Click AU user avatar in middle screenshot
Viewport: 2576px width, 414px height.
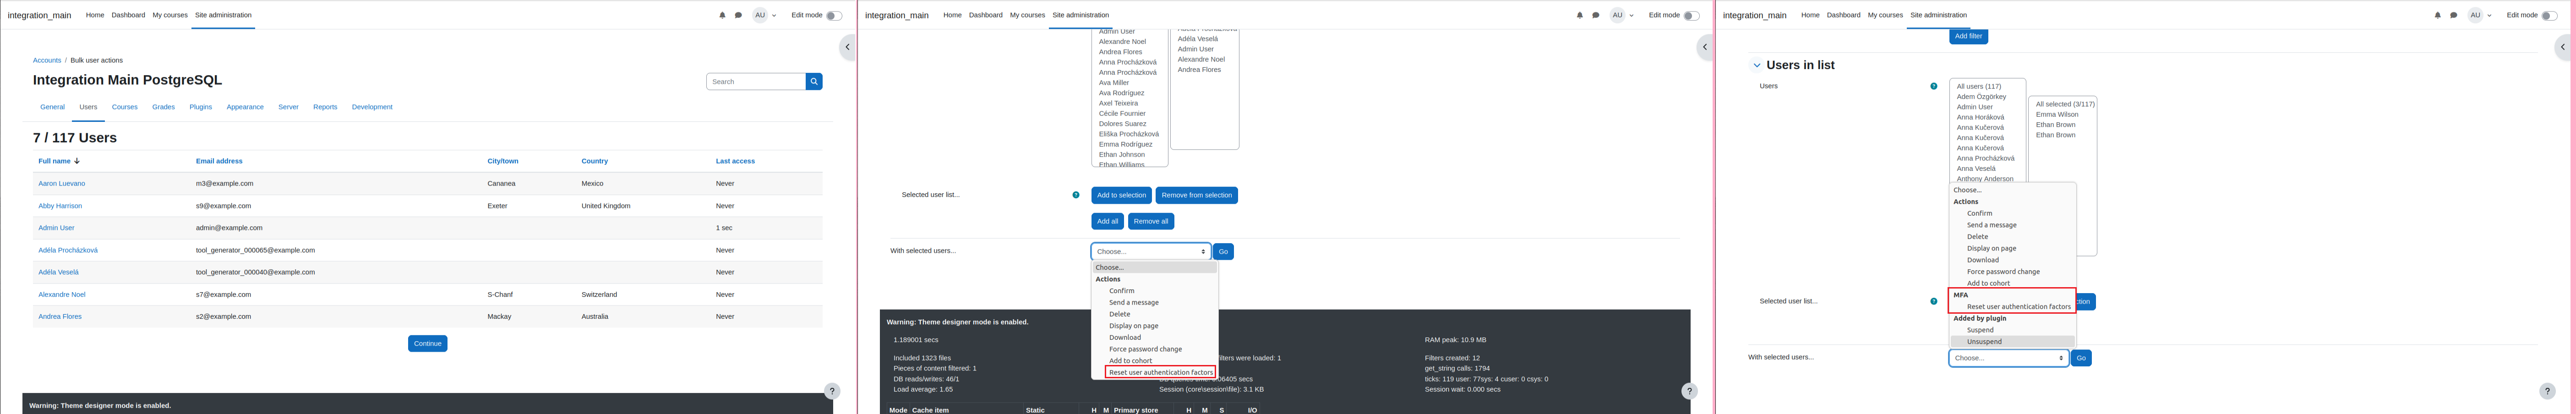click(1617, 15)
